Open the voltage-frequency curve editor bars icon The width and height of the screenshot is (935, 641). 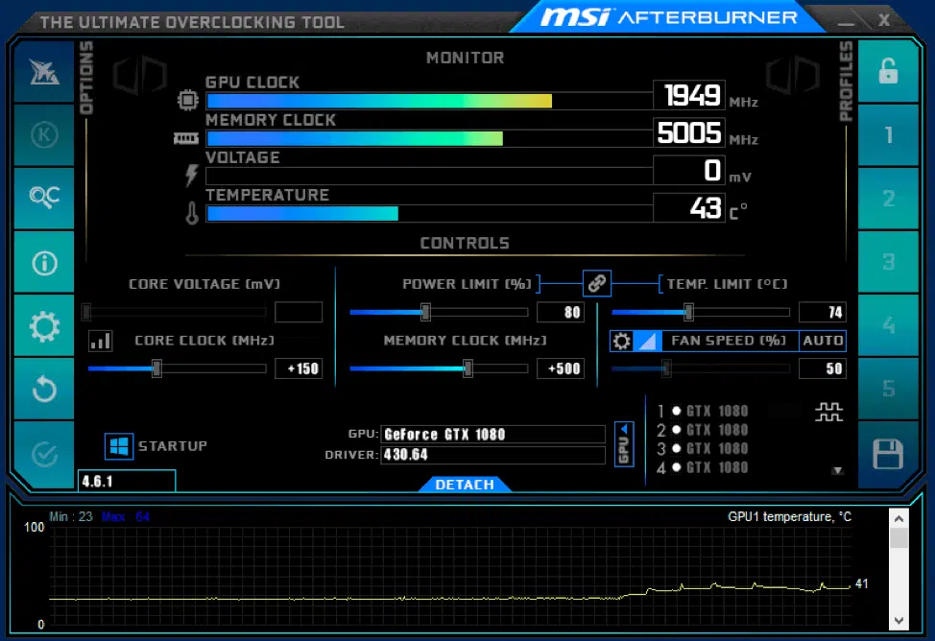100,341
